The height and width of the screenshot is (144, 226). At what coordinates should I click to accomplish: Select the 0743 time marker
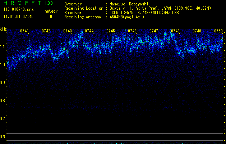(x=68, y=31)
